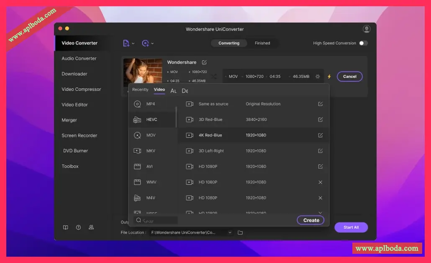This screenshot has width=431, height=263.
Task: Switch to the Finished tab
Action: [x=262, y=43]
